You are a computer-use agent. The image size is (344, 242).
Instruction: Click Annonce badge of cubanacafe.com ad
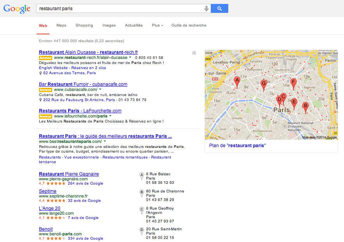(x=46, y=90)
